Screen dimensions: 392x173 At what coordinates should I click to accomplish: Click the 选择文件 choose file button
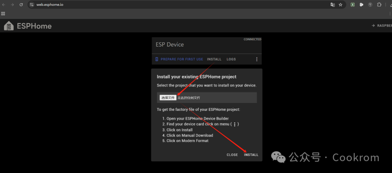(x=168, y=98)
